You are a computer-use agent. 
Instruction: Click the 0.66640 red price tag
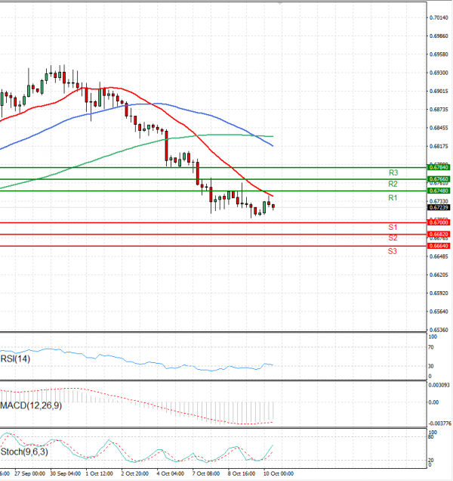(439, 246)
